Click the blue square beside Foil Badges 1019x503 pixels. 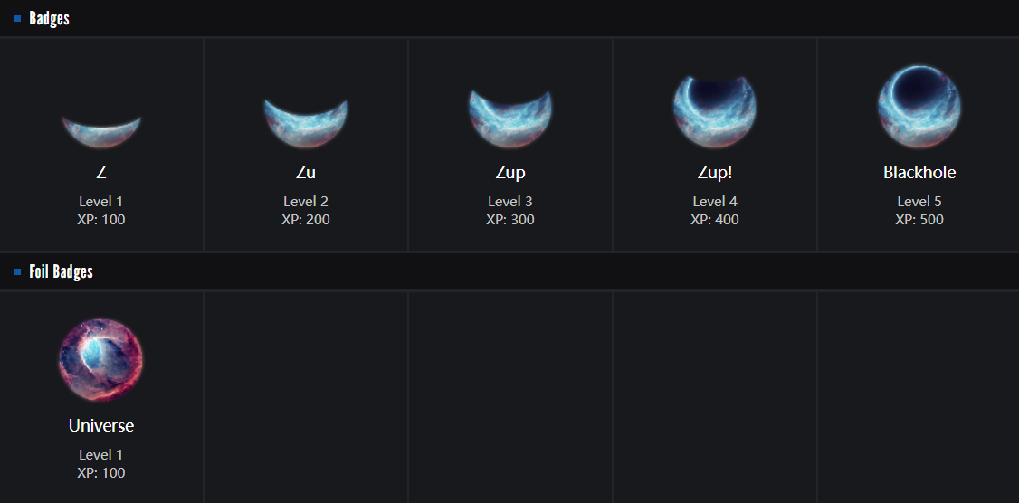pyautogui.click(x=17, y=271)
